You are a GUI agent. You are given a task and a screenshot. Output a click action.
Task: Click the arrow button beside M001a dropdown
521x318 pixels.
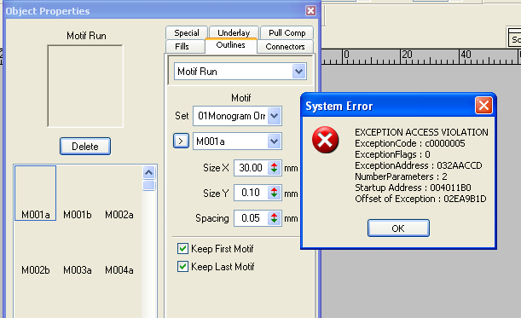point(181,142)
